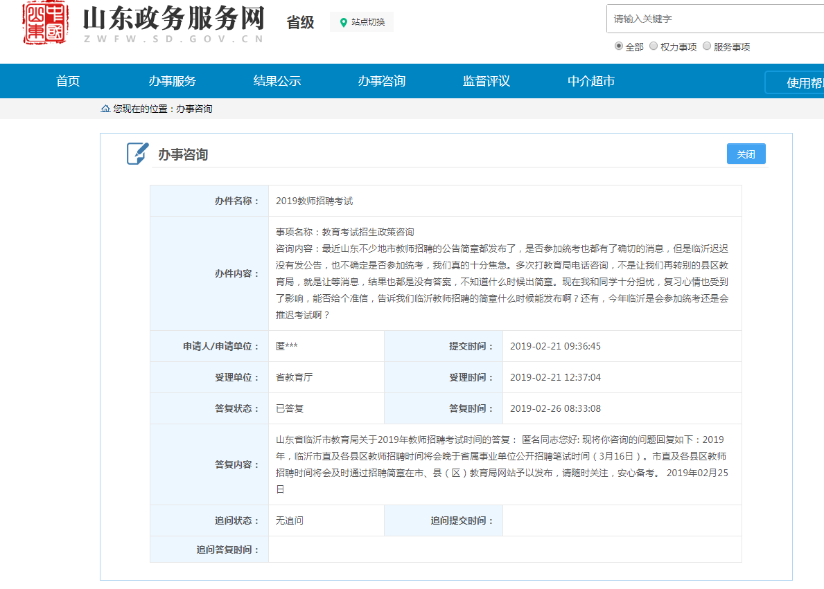Click the 办事咨询 breadcrumb link

[194, 109]
